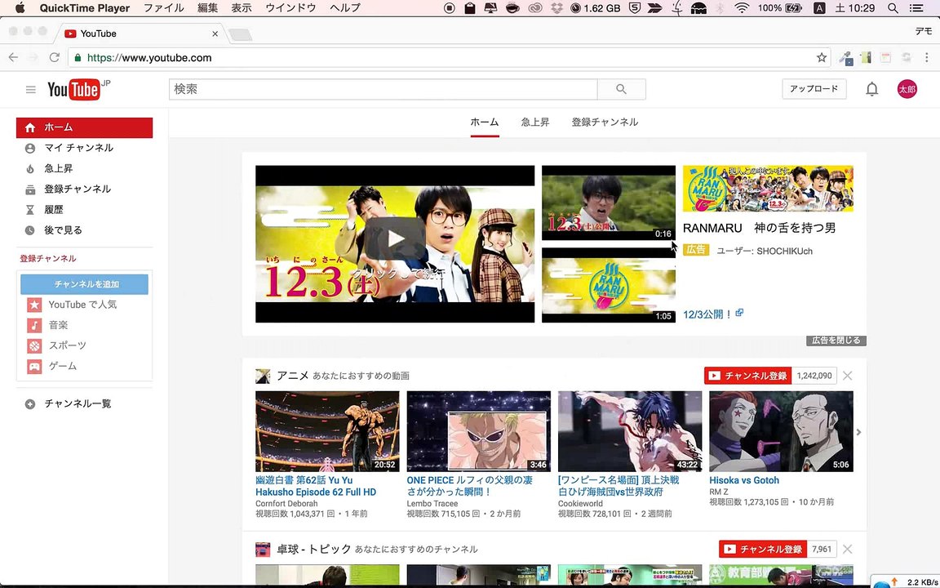Screen dimensions: 940x588
Task: Click the Dropbox menu bar icon
Action: click(557, 8)
